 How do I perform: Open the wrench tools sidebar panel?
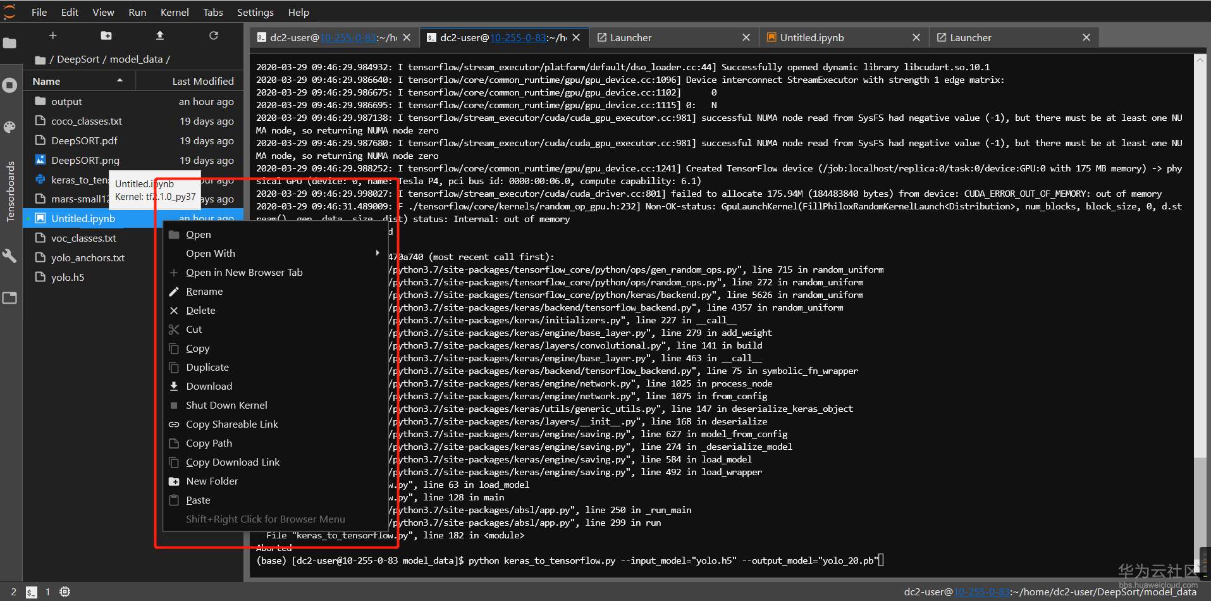(9, 256)
